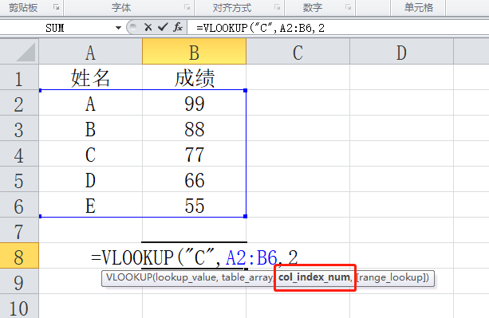Select all cells via corner triangle
Viewport: 489px width, 318px height.
point(19,51)
